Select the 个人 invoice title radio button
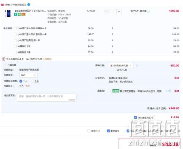 (x=21, y=81)
